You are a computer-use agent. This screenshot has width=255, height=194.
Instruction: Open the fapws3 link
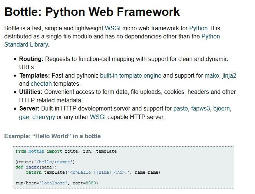pos(201,109)
